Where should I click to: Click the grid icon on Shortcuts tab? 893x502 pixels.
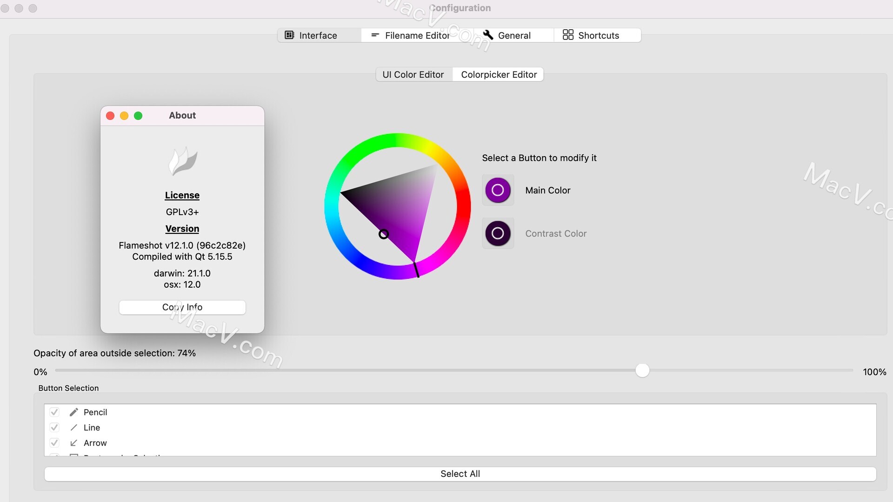pyautogui.click(x=568, y=35)
